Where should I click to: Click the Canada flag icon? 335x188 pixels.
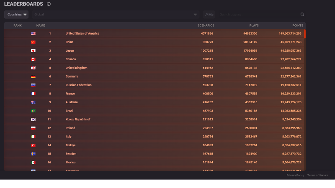pos(33,59)
